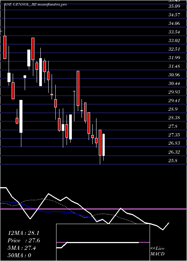Click the 35.09 price axis label
The width and height of the screenshot is (187, 261).
(x=174, y=6)
